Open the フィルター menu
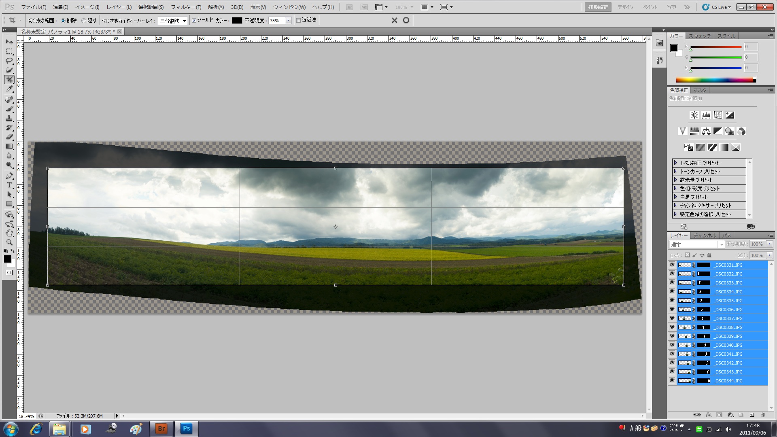The height and width of the screenshot is (437, 777). (x=186, y=7)
